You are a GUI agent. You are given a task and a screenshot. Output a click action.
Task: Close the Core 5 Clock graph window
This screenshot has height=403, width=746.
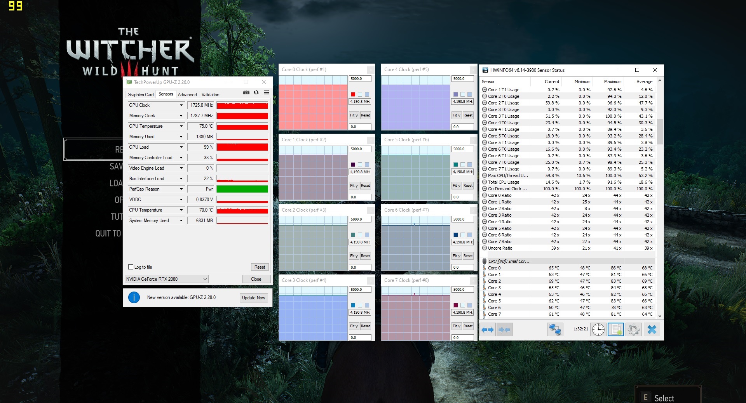(473, 140)
